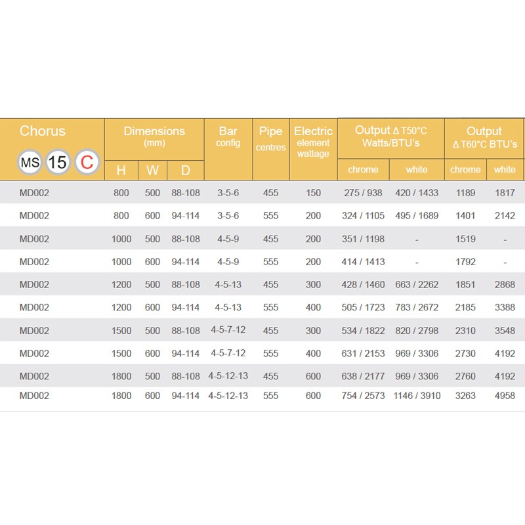Click the MS circular badge icon

[x=30, y=162]
